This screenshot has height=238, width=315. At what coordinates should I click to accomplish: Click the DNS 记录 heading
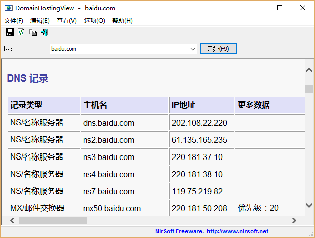pyautogui.click(x=28, y=78)
